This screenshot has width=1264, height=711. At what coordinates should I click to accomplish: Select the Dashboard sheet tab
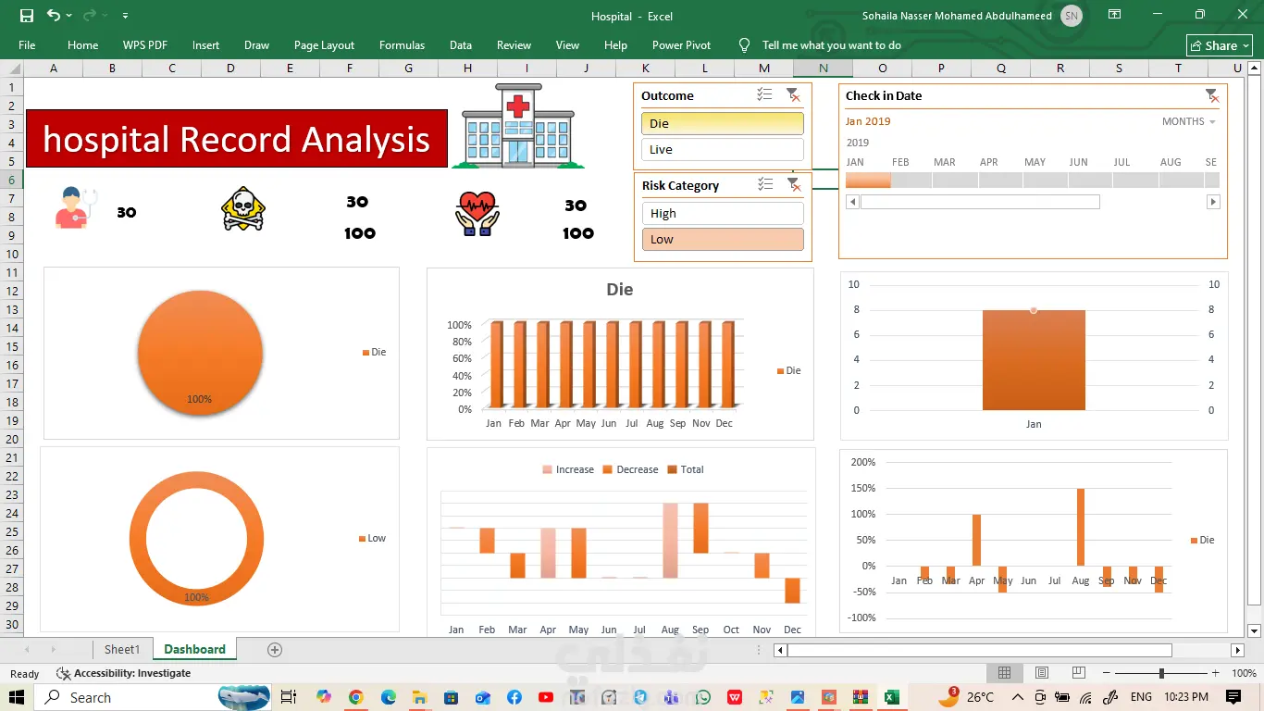click(x=194, y=650)
